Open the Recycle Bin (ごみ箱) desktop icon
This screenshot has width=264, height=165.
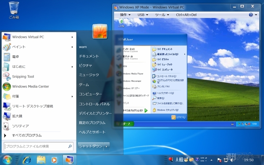[14, 10]
